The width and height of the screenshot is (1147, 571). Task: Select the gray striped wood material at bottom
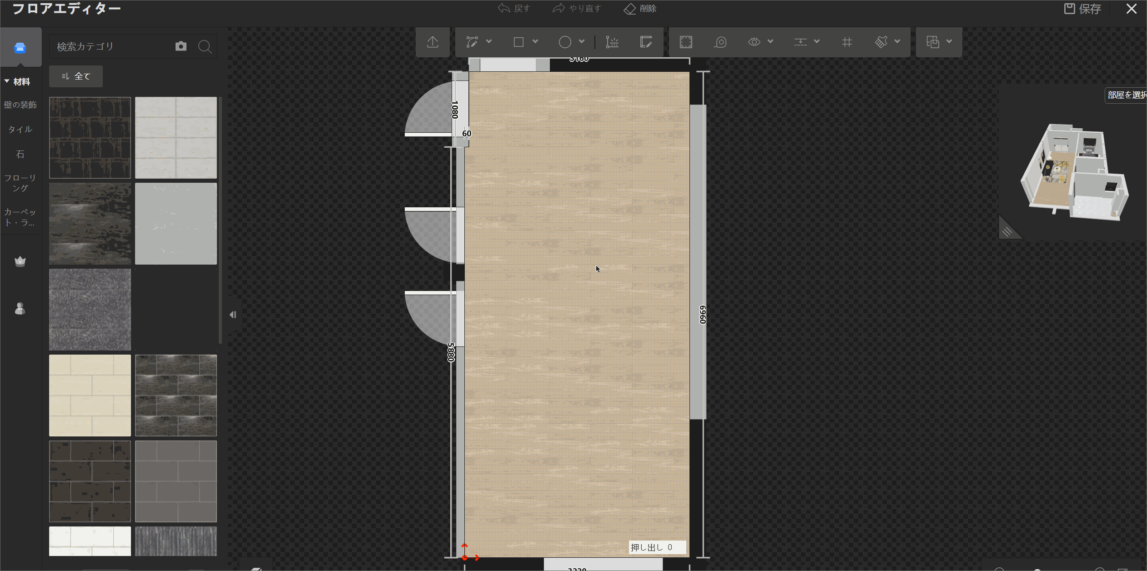coord(176,541)
